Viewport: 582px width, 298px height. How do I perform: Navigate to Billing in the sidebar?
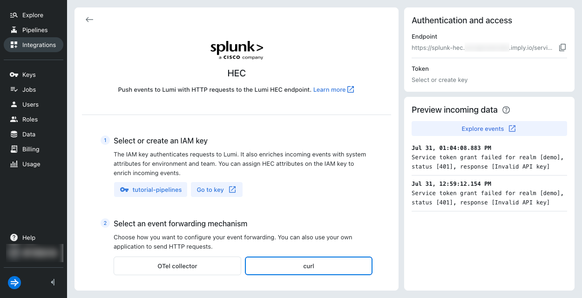(30, 149)
